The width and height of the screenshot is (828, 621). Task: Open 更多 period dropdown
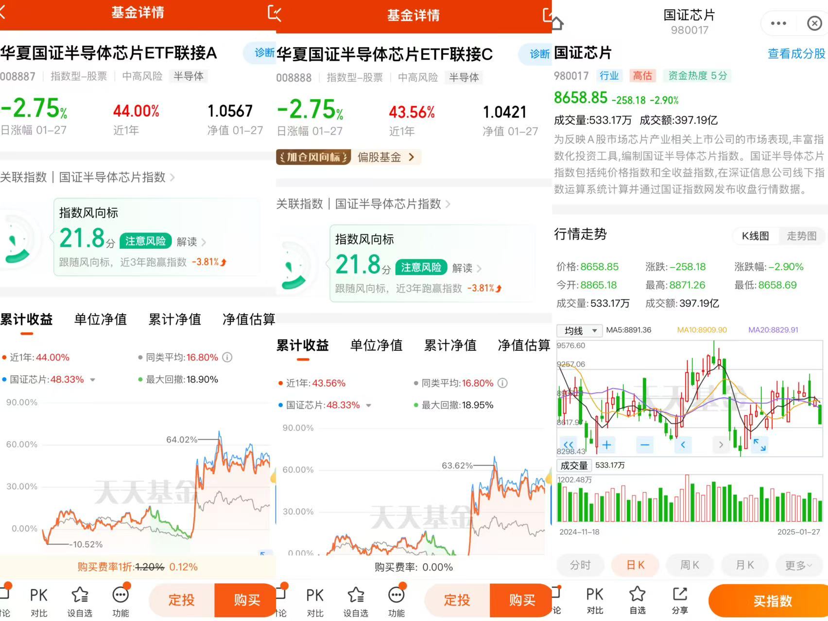[799, 565]
